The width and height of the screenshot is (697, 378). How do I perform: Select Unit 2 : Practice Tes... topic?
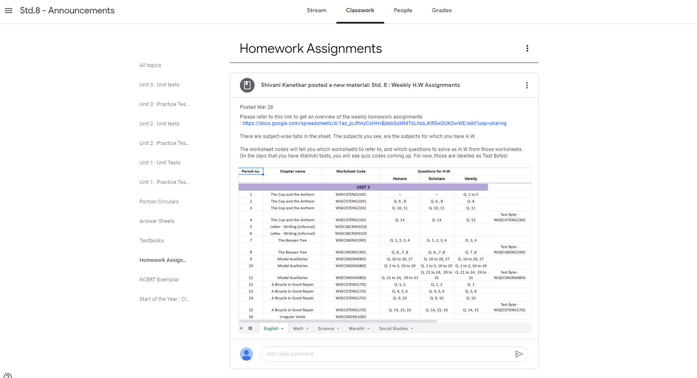(x=164, y=143)
